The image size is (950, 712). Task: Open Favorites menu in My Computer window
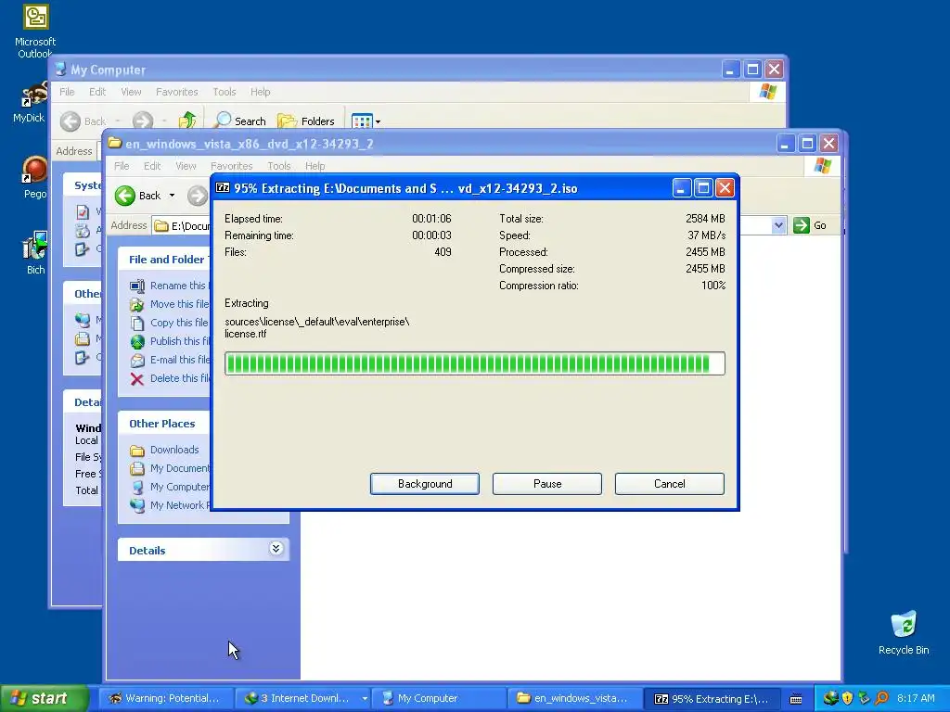(x=177, y=92)
